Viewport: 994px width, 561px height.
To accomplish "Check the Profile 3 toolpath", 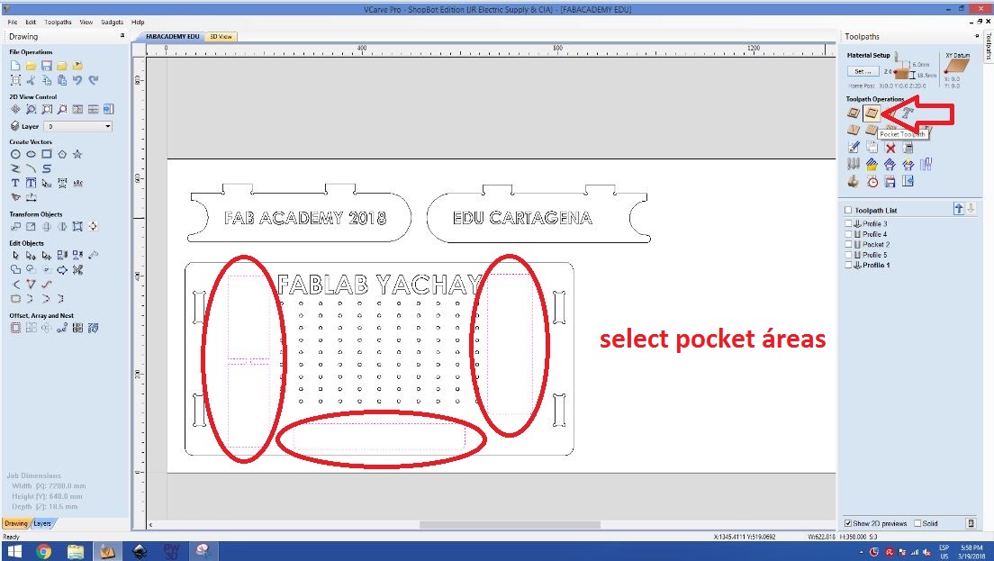I will tap(848, 223).
